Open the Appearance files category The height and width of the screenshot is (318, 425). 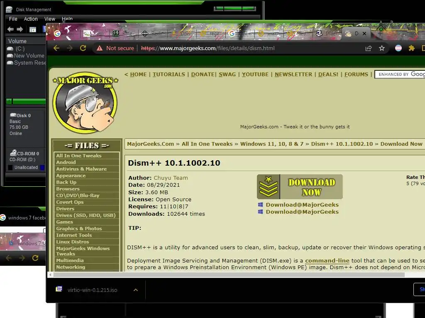pyautogui.click(x=71, y=176)
